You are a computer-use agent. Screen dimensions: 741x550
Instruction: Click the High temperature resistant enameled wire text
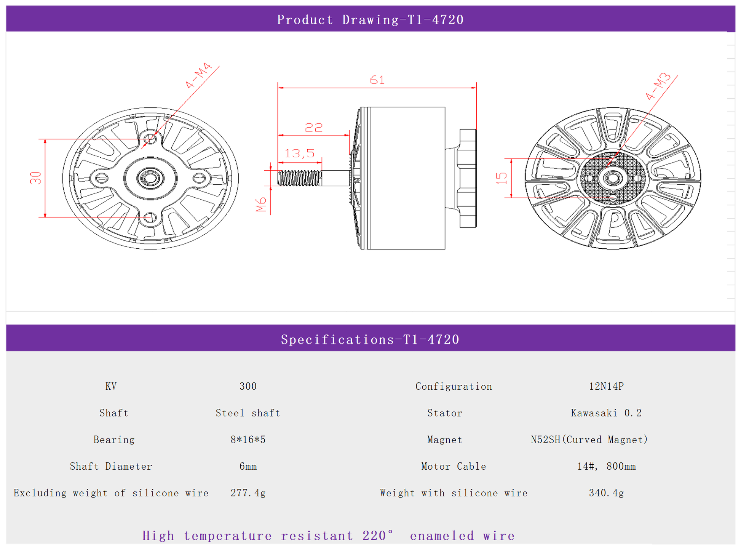(x=328, y=536)
